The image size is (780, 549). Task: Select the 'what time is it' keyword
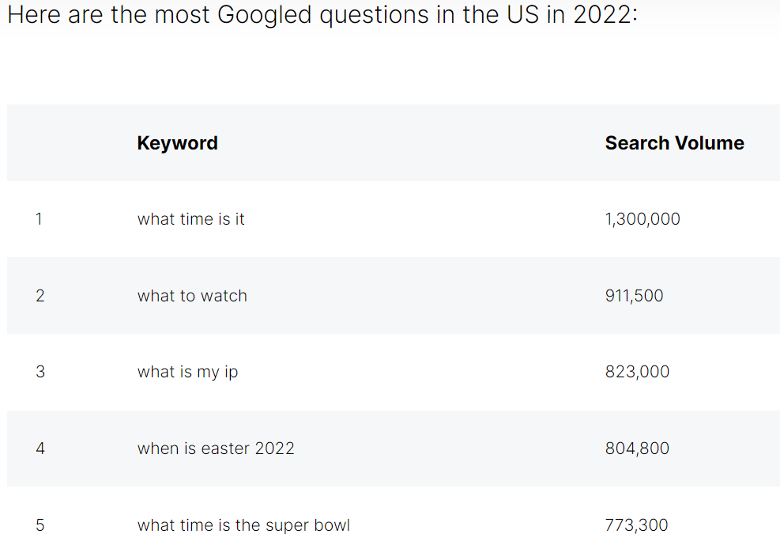[191, 219]
